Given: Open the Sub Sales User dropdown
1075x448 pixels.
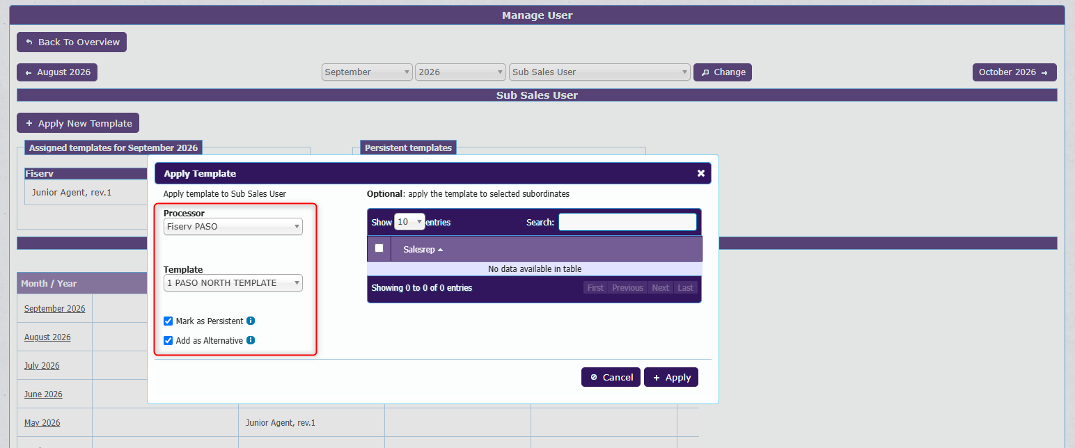Looking at the screenshot, I should [x=599, y=72].
